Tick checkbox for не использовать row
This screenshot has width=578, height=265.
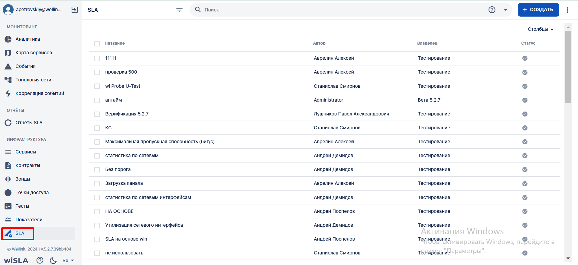[x=97, y=253]
